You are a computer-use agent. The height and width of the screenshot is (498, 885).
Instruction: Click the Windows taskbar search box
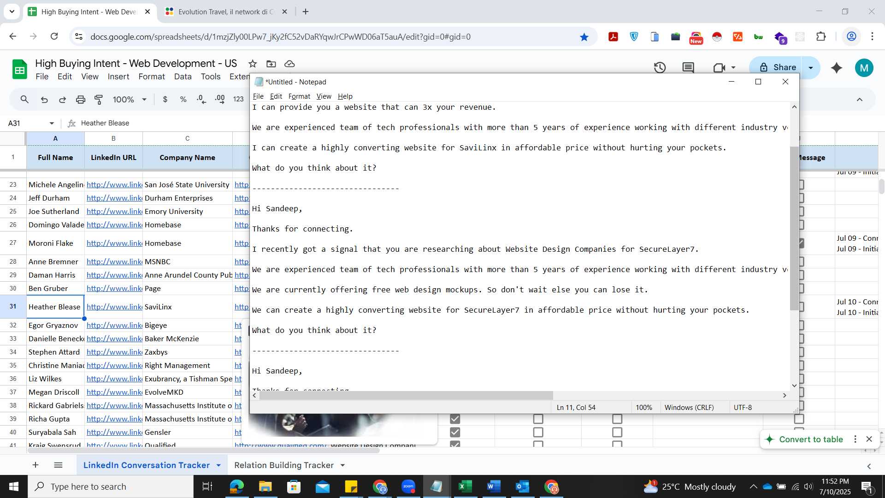pos(111,486)
